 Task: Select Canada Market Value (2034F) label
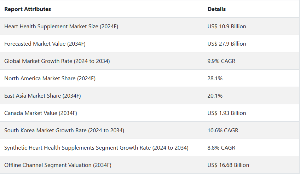point(41,113)
